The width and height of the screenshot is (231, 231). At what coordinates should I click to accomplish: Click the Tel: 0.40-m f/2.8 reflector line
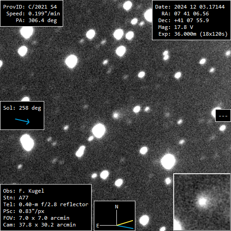click(46, 204)
